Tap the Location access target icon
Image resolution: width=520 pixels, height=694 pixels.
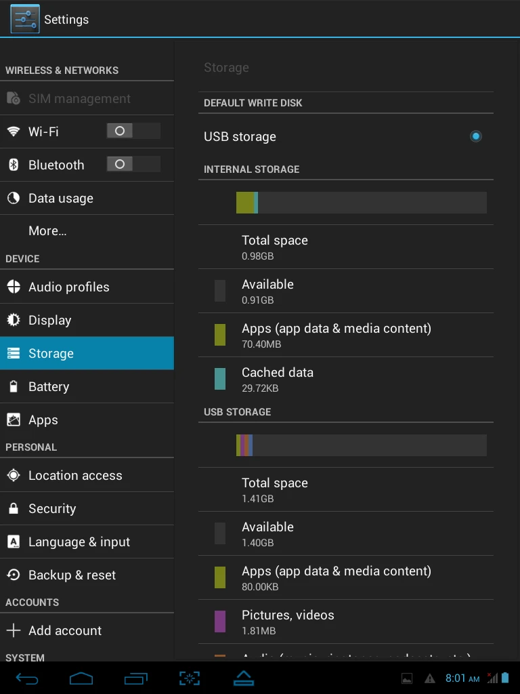(x=14, y=475)
